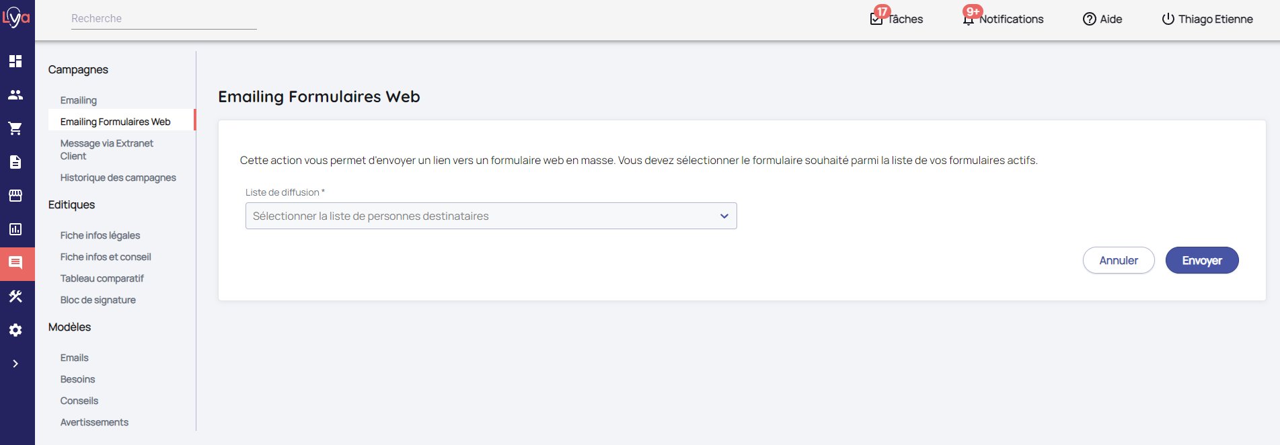Viewport: 1280px width, 445px height.
Task: Click the Annuler button
Action: point(1118,260)
